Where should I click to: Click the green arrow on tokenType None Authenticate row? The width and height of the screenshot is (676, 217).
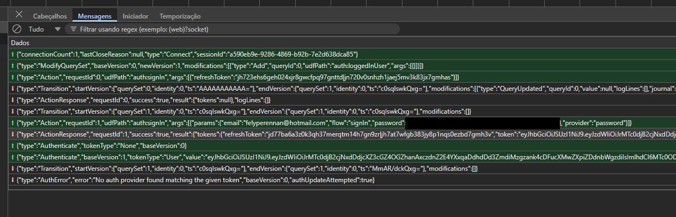click(13, 146)
